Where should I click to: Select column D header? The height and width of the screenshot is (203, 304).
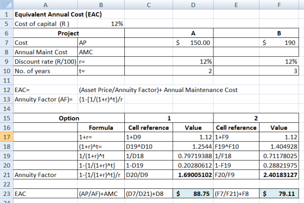coord(193,5)
